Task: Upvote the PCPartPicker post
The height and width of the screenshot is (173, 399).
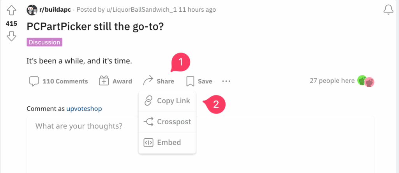Action: [x=11, y=11]
